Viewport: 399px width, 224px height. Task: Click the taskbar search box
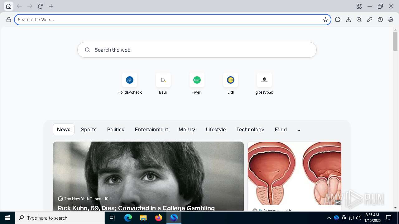click(60, 218)
